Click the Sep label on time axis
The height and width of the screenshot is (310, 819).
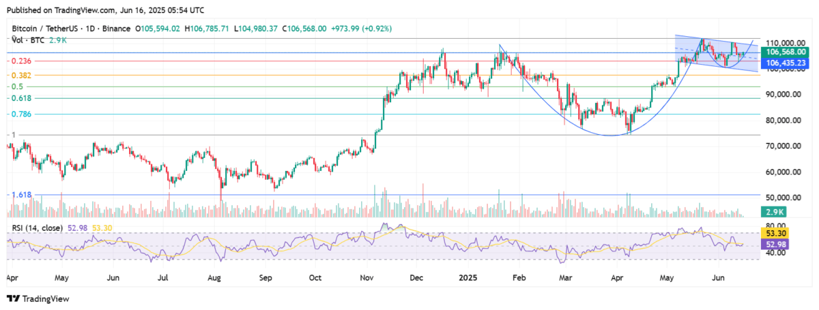pyautogui.click(x=266, y=278)
